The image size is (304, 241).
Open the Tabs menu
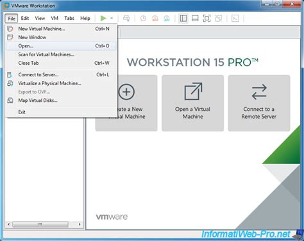tap(69, 19)
